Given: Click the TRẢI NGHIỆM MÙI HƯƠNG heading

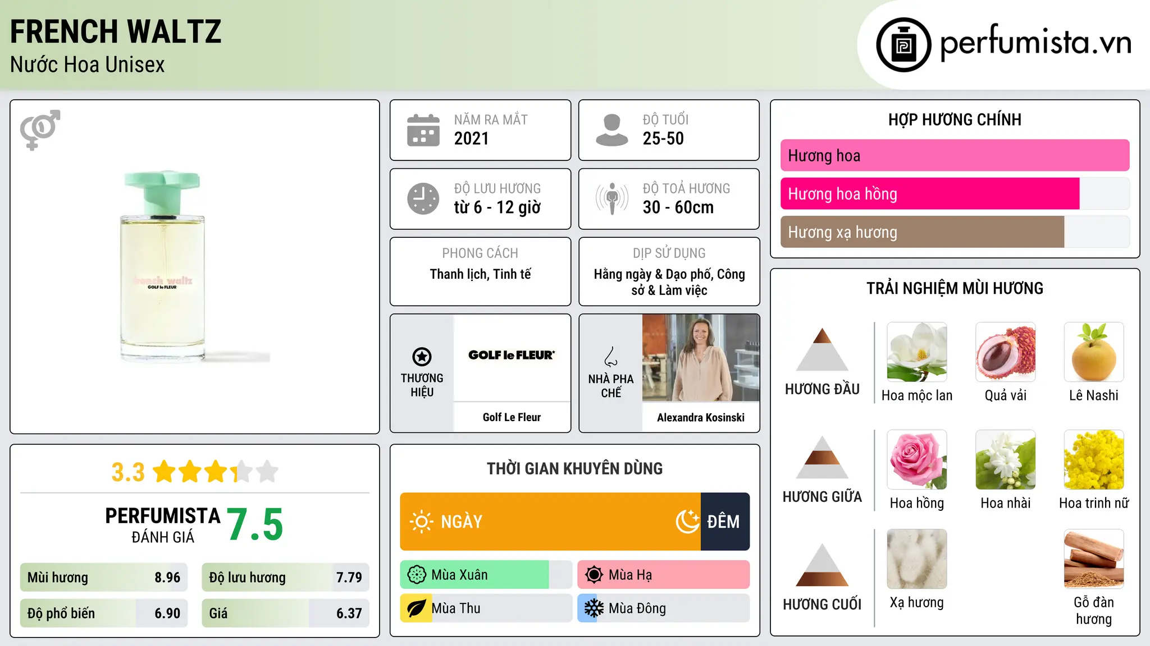Looking at the screenshot, I should coord(955,288).
